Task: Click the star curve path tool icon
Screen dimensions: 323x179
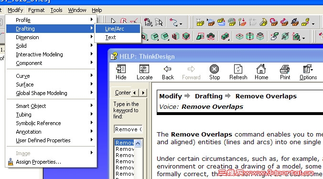Action: pyautogui.click(x=173, y=22)
